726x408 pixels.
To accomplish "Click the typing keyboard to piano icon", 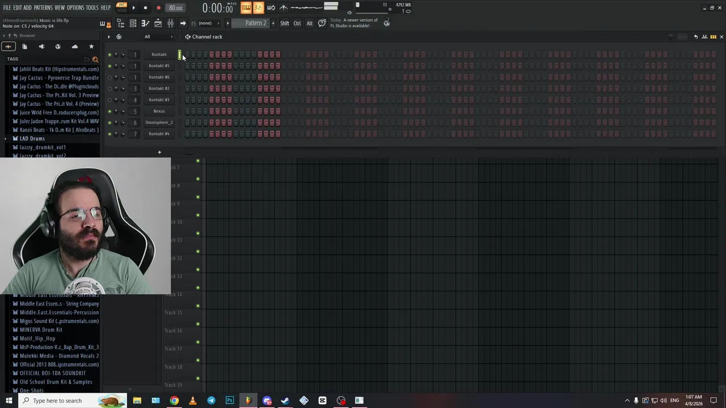I will pyautogui.click(x=246, y=7).
